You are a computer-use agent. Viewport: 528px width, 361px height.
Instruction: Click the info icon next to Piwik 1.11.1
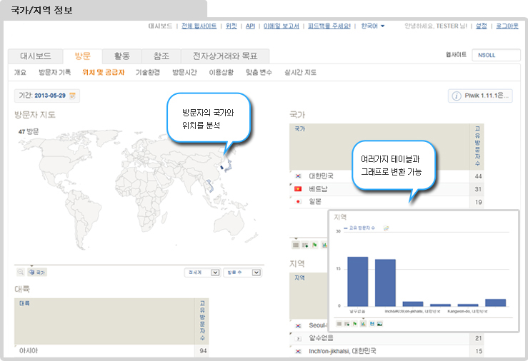click(x=457, y=96)
